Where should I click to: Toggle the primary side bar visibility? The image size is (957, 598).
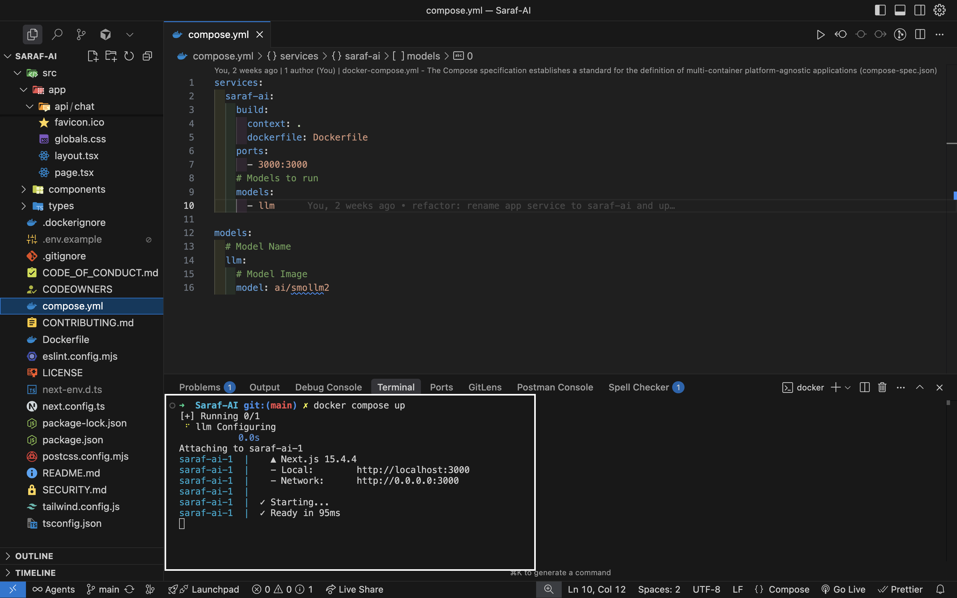[880, 10]
